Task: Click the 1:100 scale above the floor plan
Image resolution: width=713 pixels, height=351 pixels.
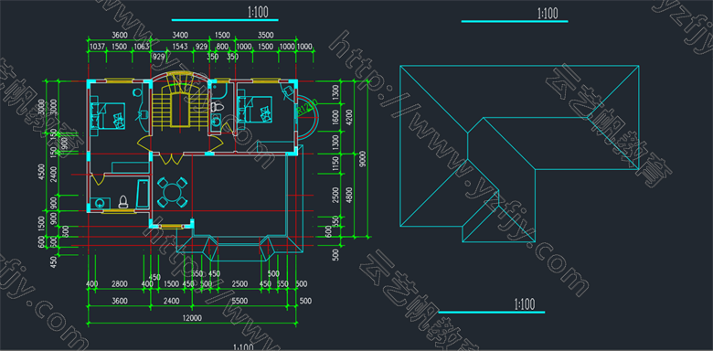Action: 258,12
